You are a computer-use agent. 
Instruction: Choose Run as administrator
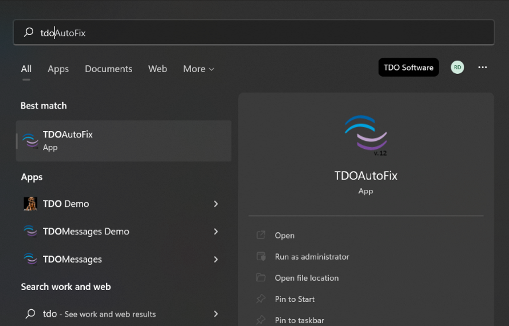pyautogui.click(x=311, y=257)
